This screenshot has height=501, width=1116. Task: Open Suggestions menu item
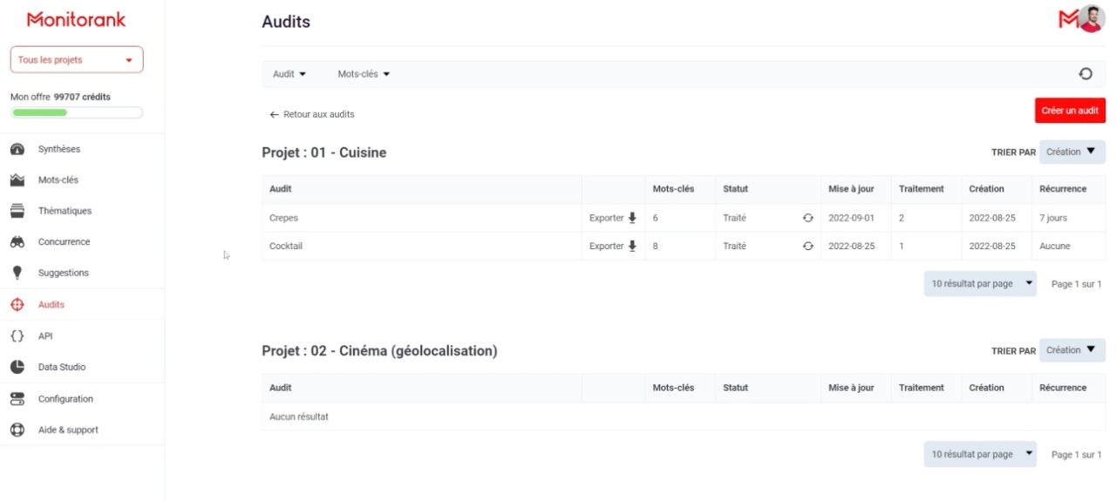[x=64, y=273]
